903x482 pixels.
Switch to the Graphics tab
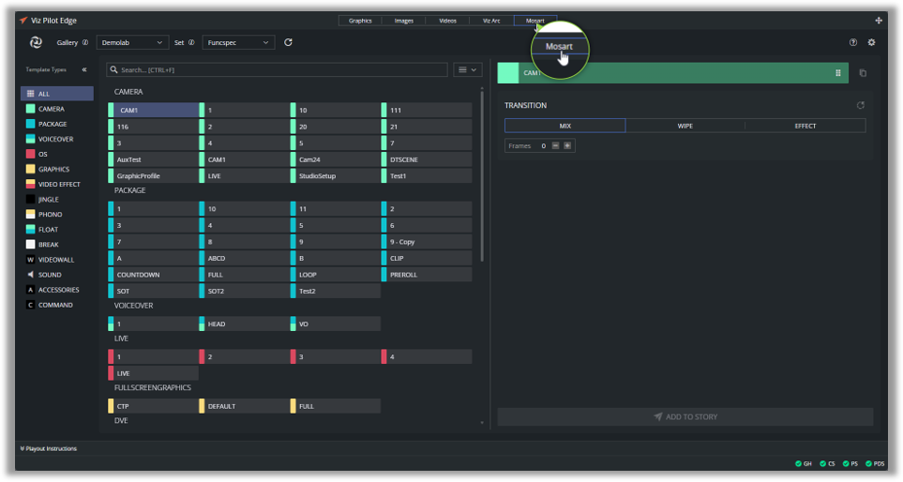[x=360, y=20]
